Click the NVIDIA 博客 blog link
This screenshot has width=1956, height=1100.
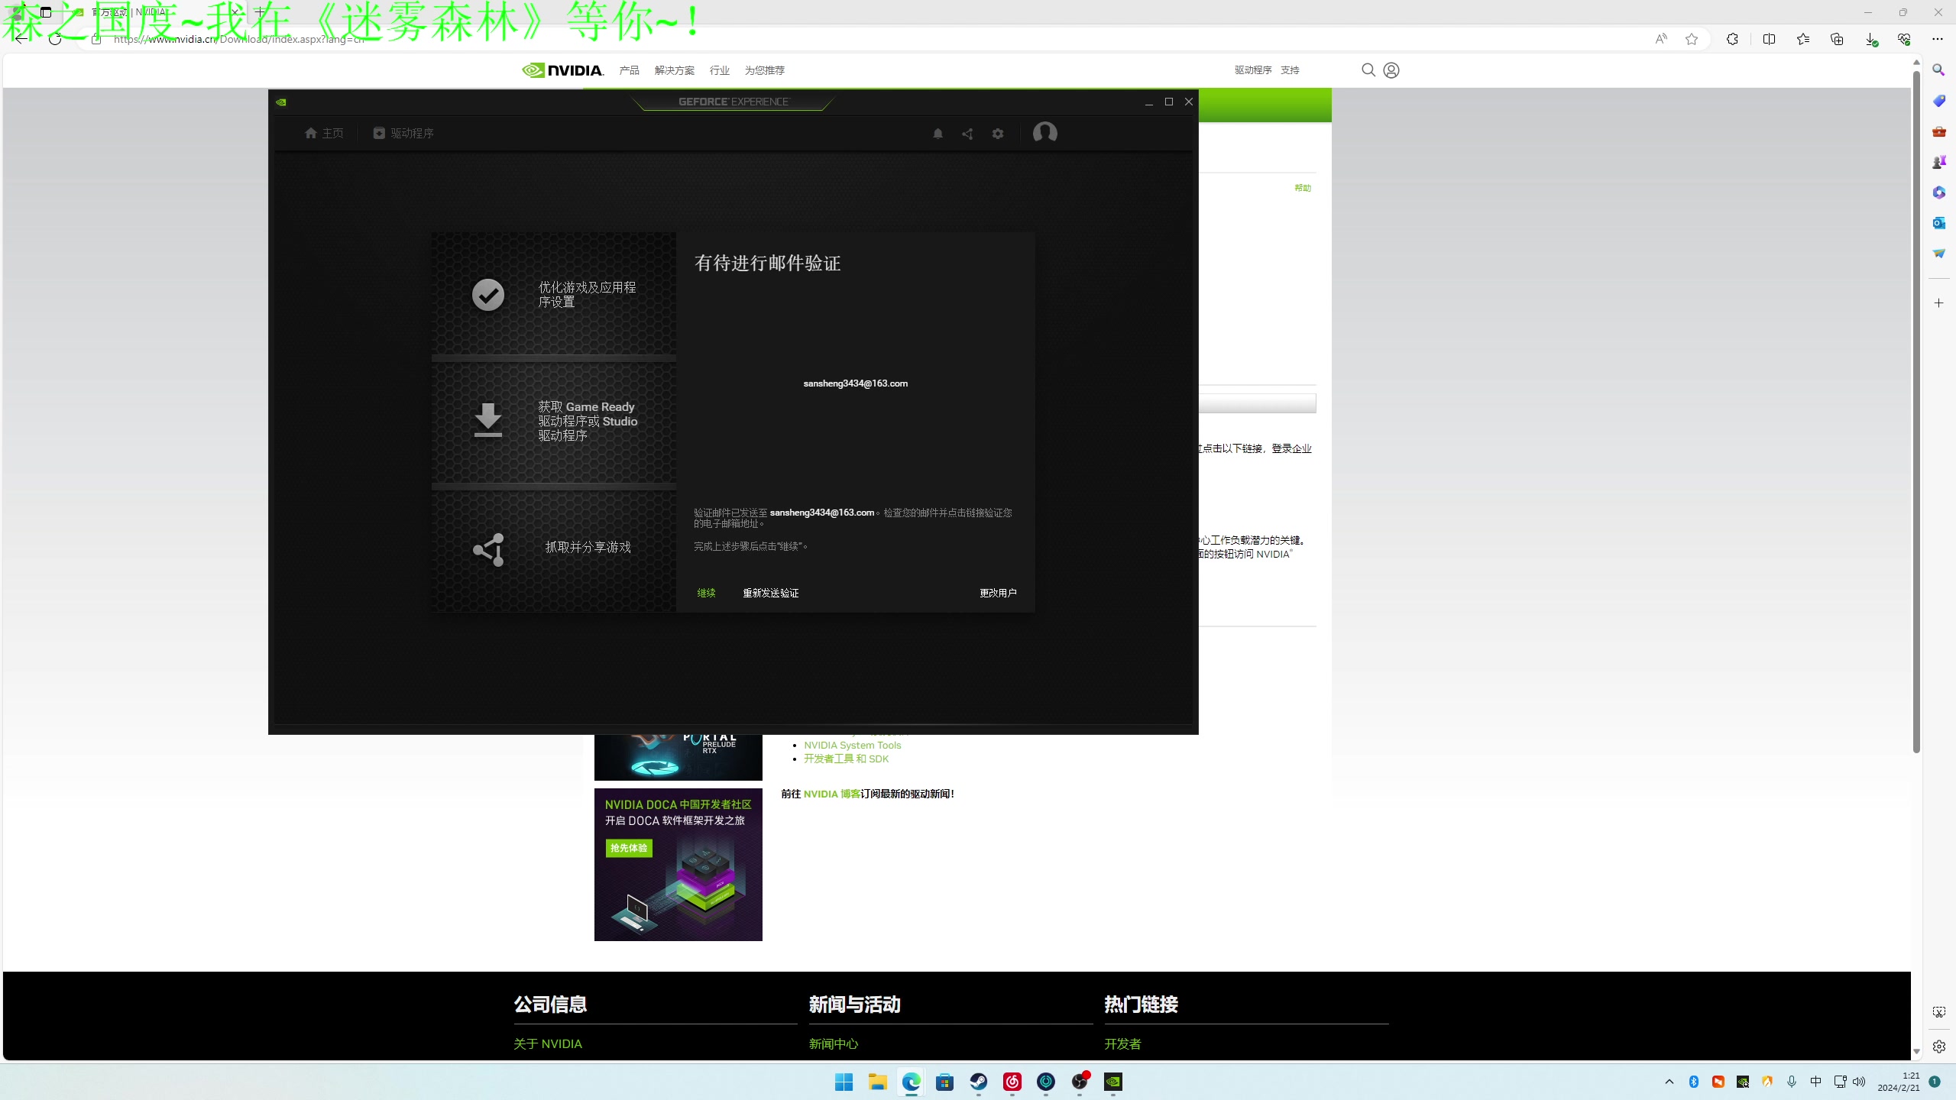(831, 794)
